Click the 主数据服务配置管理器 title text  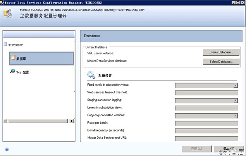[x=43, y=16]
